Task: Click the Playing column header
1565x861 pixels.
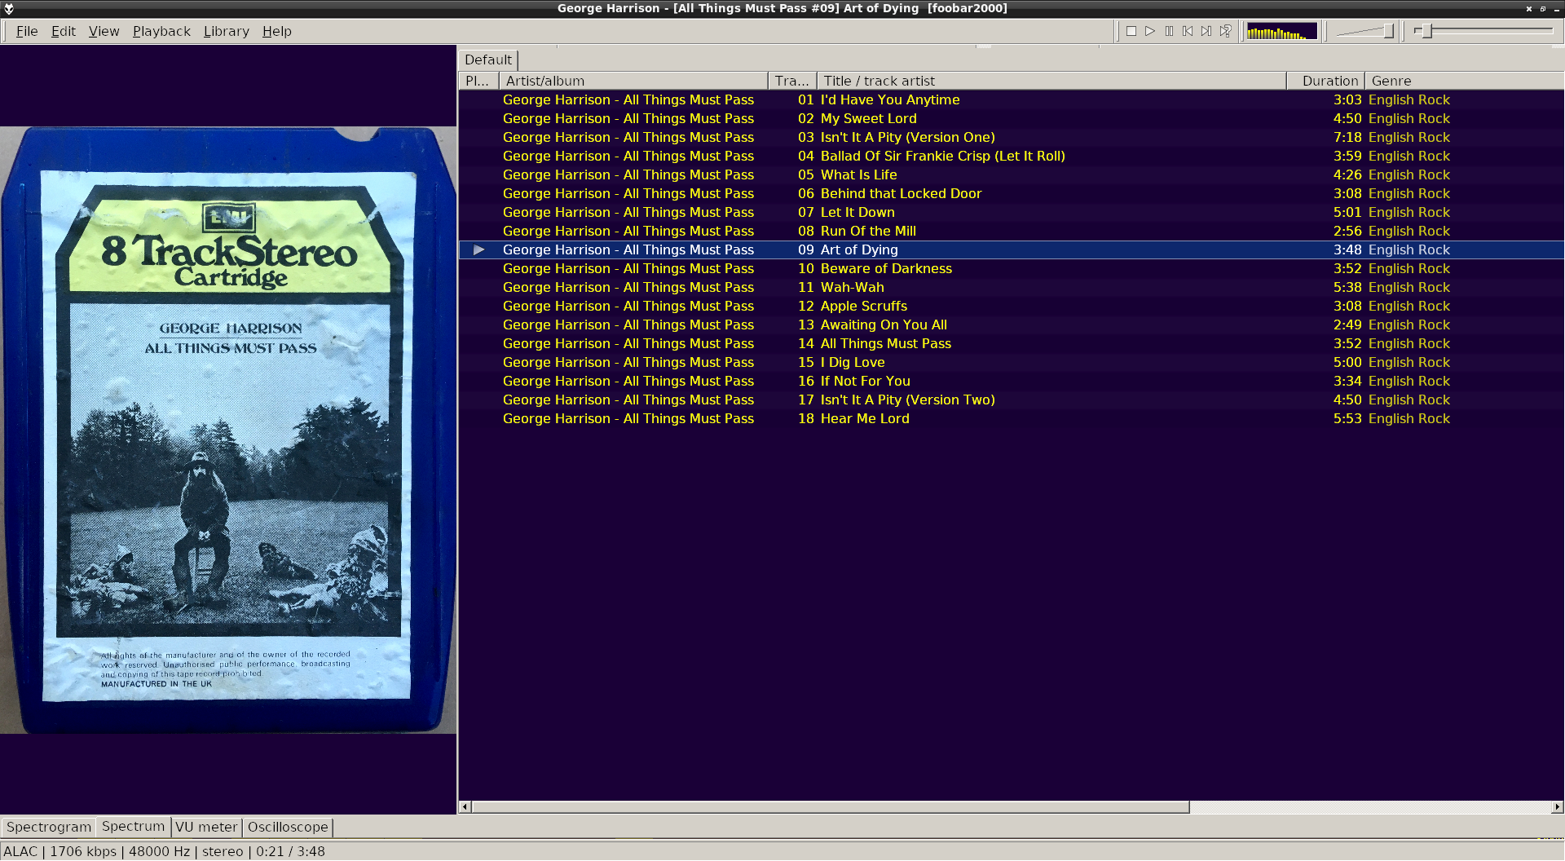Action: coord(478,81)
